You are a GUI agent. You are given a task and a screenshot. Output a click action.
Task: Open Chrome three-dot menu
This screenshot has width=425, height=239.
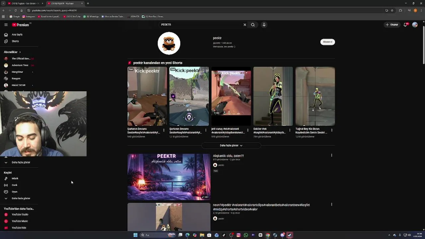tap(421, 10)
